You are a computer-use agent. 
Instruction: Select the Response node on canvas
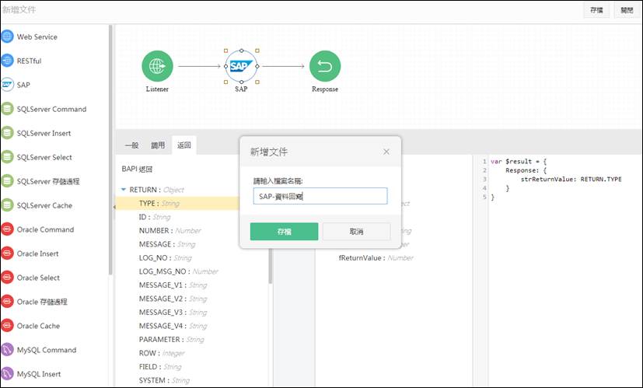(x=325, y=66)
